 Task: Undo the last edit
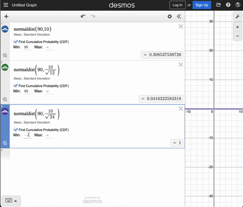click(x=83, y=16)
